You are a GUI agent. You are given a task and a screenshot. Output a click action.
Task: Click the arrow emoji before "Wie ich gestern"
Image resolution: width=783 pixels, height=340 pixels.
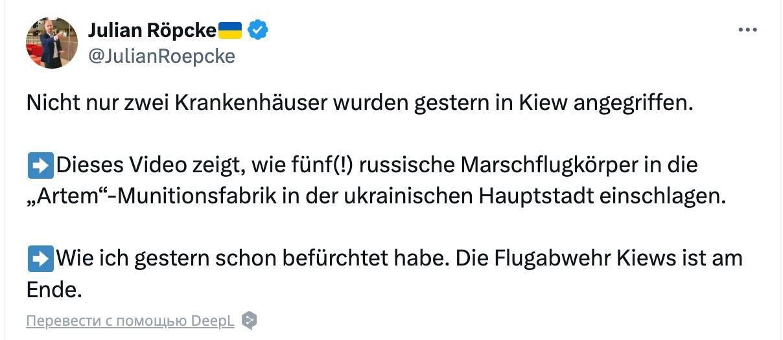click(40, 259)
